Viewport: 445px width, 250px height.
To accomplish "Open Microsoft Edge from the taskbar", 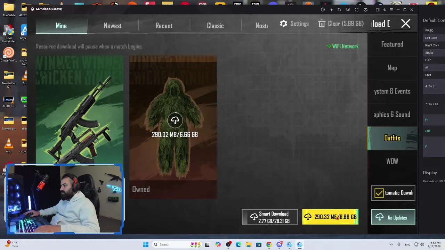I will coord(238,244).
